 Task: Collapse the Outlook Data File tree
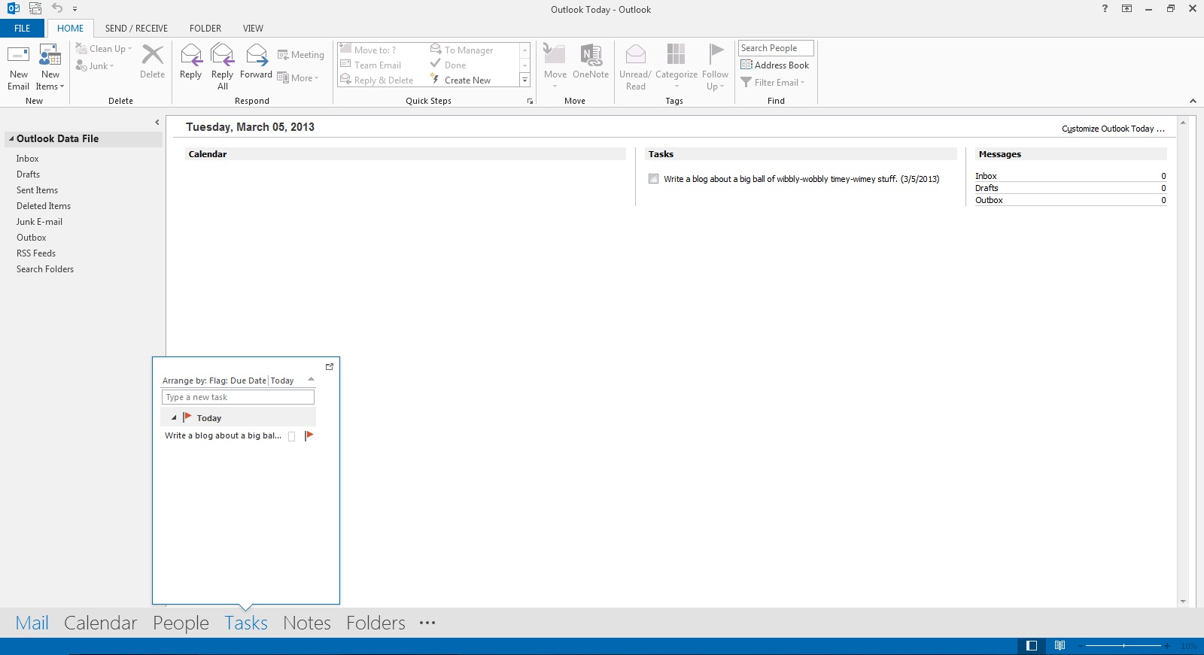[x=11, y=139]
